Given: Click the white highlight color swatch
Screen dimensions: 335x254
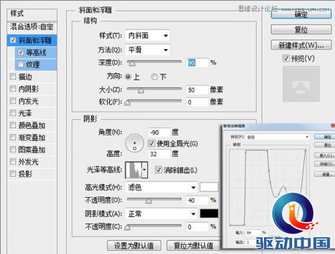Looking at the screenshot, I should pos(209,187).
